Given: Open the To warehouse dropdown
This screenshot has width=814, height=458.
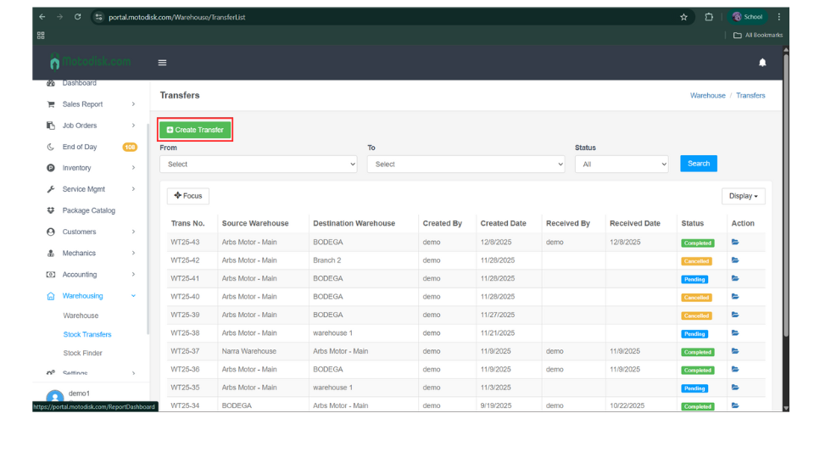Looking at the screenshot, I should point(466,165).
